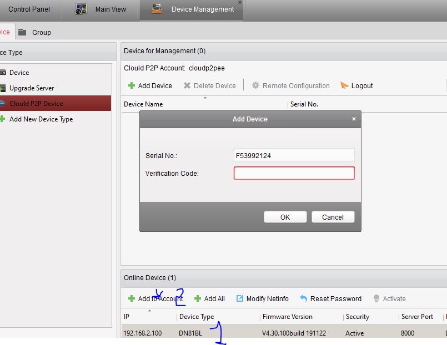Click Add Device in the management toolbar

coord(150,85)
